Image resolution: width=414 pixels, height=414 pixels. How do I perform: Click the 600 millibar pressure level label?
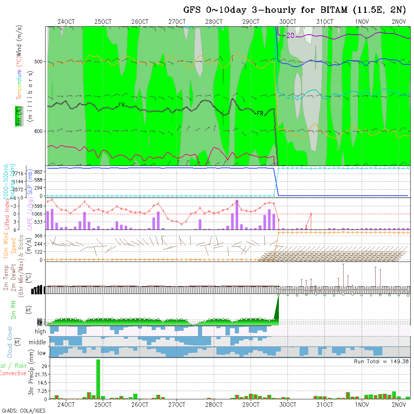[39, 131]
